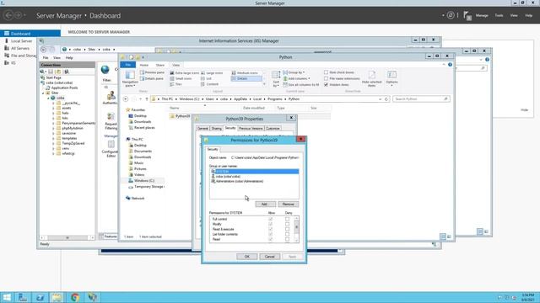Open Sort by dropdown in ribbon
Image resolution: width=540 pixels, height=303 pixels.
pyautogui.click(x=276, y=78)
